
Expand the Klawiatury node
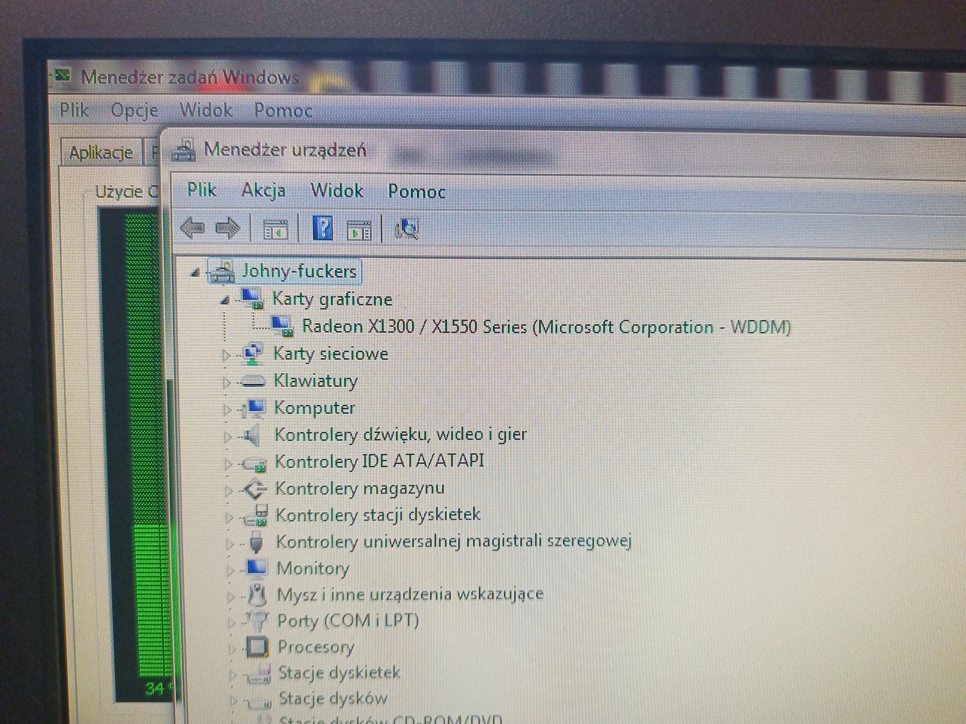pos(227,383)
